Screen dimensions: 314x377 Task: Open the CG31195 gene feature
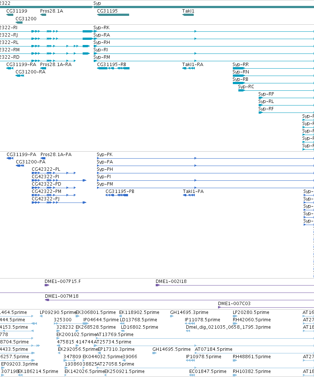pyautogui.click(x=113, y=15)
